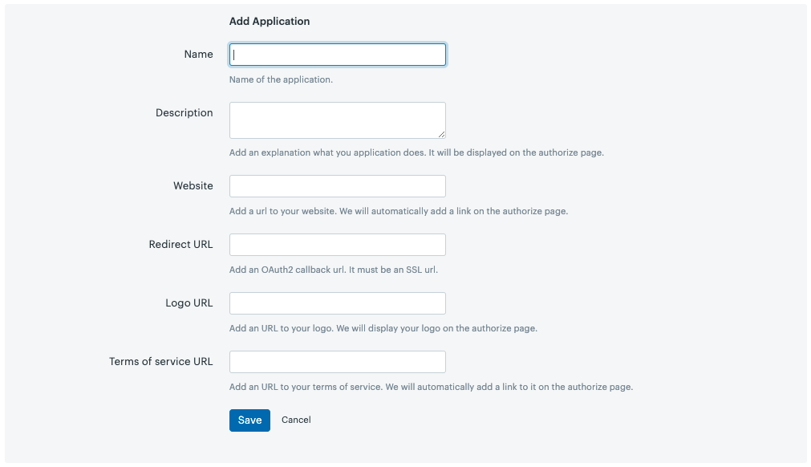This screenshot has height=467, width=811.
Task: Click the Name input field
Action: tap(337, 55)
